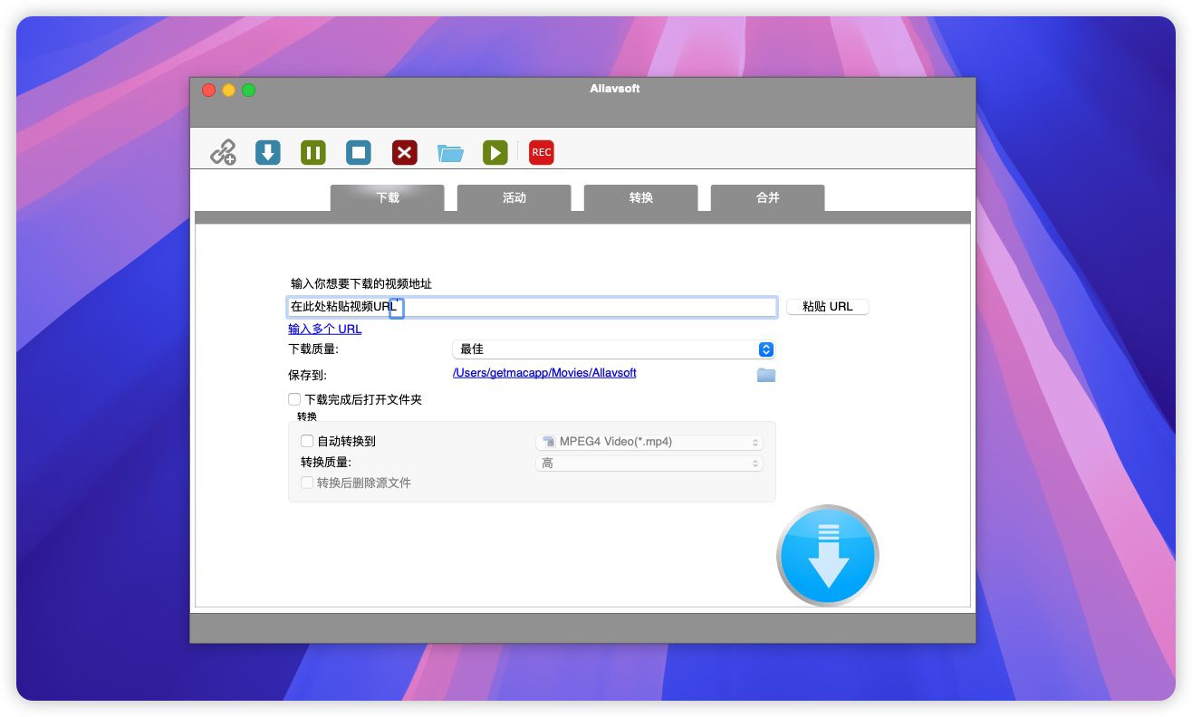Toggle the 自动转换到 checkbox
Image resolution: width=1192 pixels, height=717 pixels.
(307, 442)
